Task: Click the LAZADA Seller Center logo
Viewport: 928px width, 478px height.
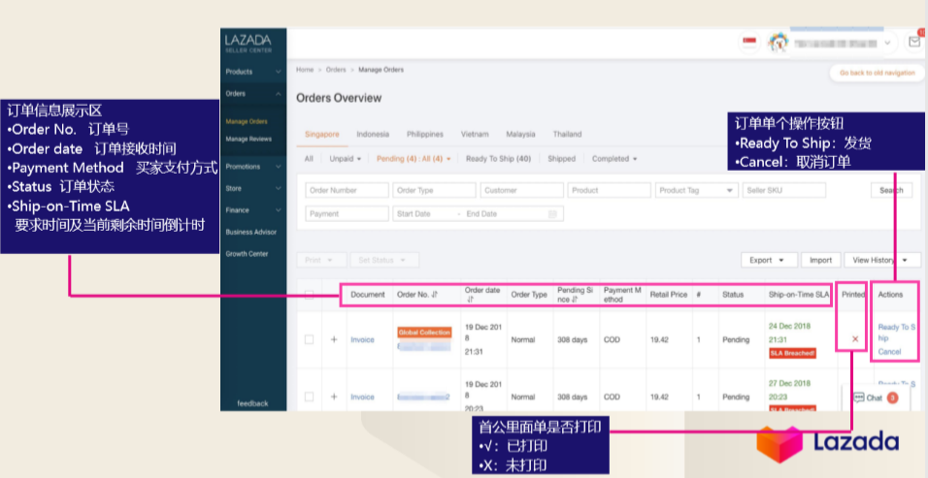Action: [249, 43]
